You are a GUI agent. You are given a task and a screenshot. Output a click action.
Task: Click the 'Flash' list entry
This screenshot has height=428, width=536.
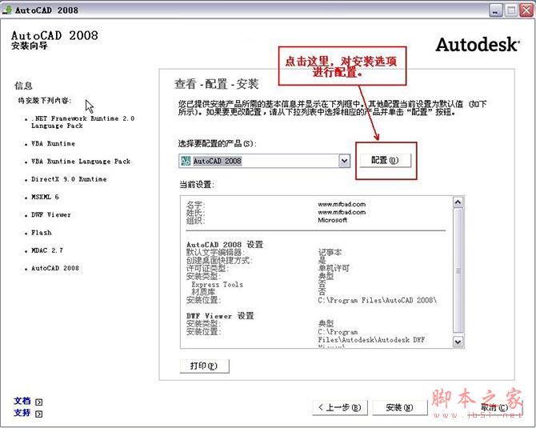[x=42, y=233]
